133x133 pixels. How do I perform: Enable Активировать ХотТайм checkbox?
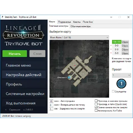coord(96,110)
